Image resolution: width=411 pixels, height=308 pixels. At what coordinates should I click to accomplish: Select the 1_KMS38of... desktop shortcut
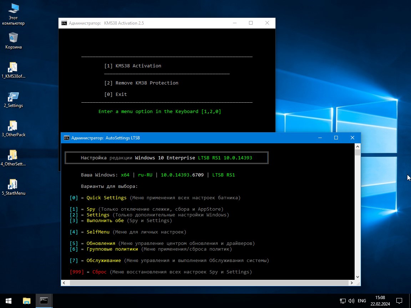pos(13,70)
